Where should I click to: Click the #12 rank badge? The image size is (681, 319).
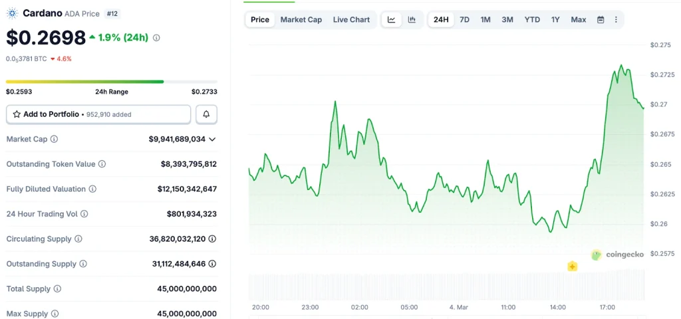pos(112,13)
